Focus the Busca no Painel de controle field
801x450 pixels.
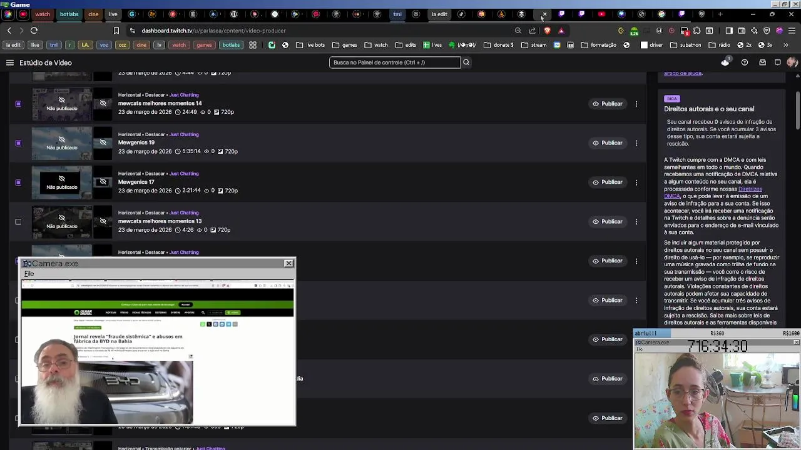[395, 62]
